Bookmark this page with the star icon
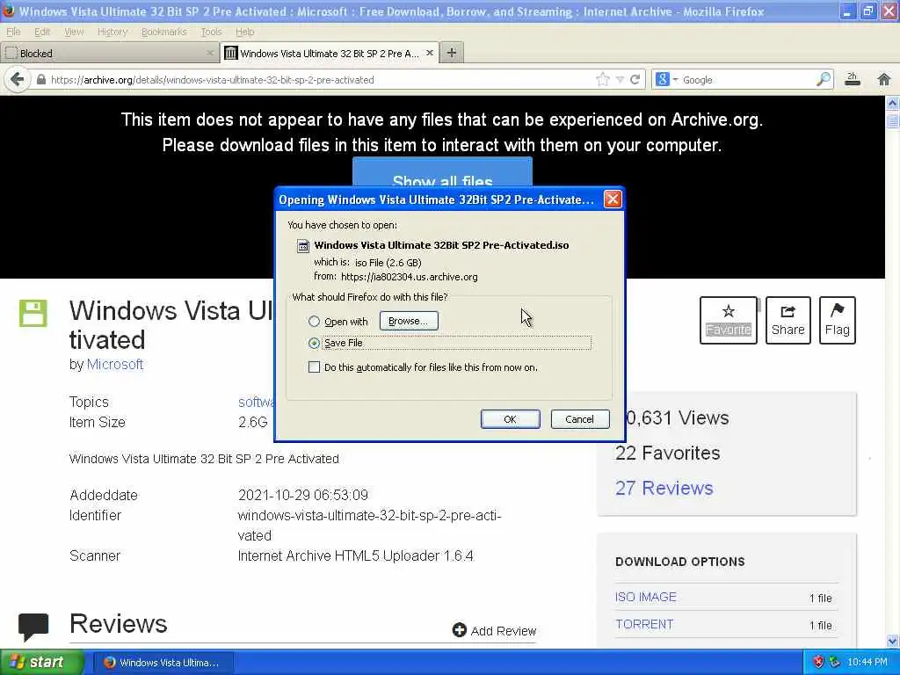The image size is (900, 675). pyautogui.click(x=603, y=80)
